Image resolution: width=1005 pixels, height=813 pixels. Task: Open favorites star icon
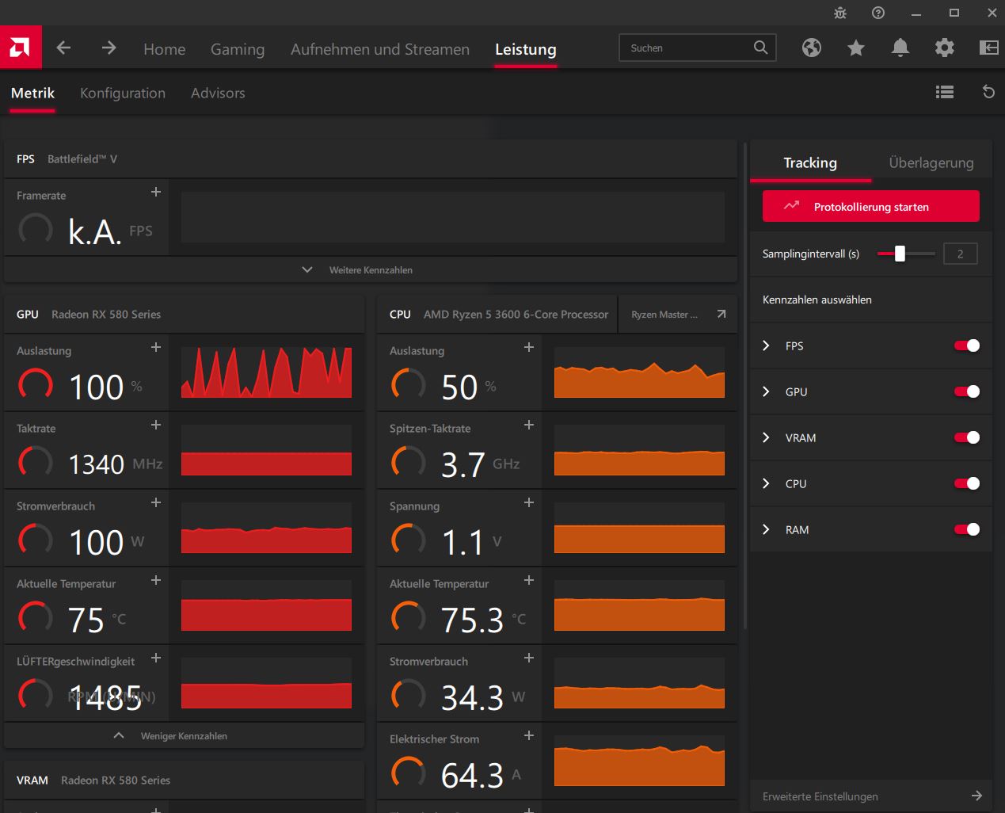click(x=856, y=48)
